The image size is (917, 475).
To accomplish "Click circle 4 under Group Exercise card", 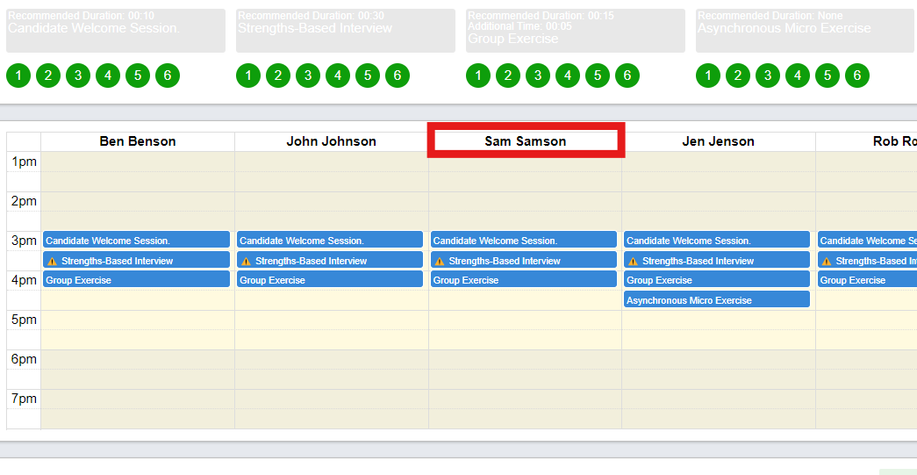I will click(x=568, y=76).
